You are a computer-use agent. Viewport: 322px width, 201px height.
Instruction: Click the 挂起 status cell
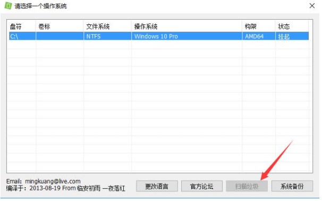coord(284,37)
